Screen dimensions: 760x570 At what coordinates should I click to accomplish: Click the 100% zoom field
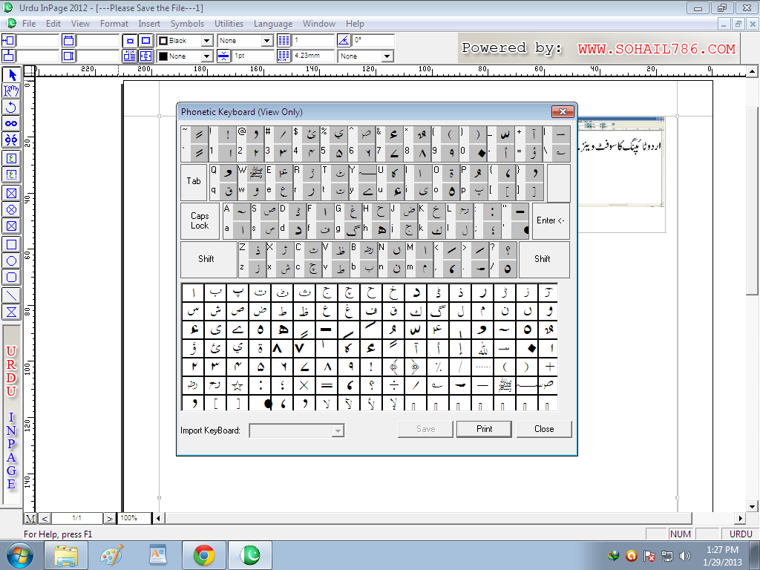[135, 518]
